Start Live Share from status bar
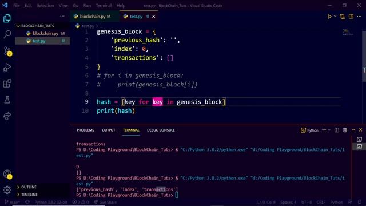Screen dimensions: 366x206 tap(105, 202)
